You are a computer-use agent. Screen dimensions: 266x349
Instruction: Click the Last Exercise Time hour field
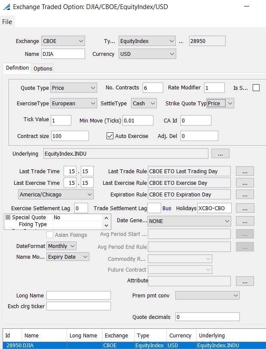click(70, 183)
